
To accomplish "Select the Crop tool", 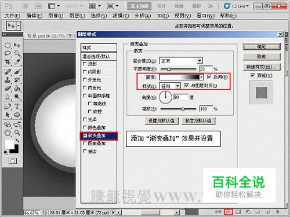I will click(8, 62).
